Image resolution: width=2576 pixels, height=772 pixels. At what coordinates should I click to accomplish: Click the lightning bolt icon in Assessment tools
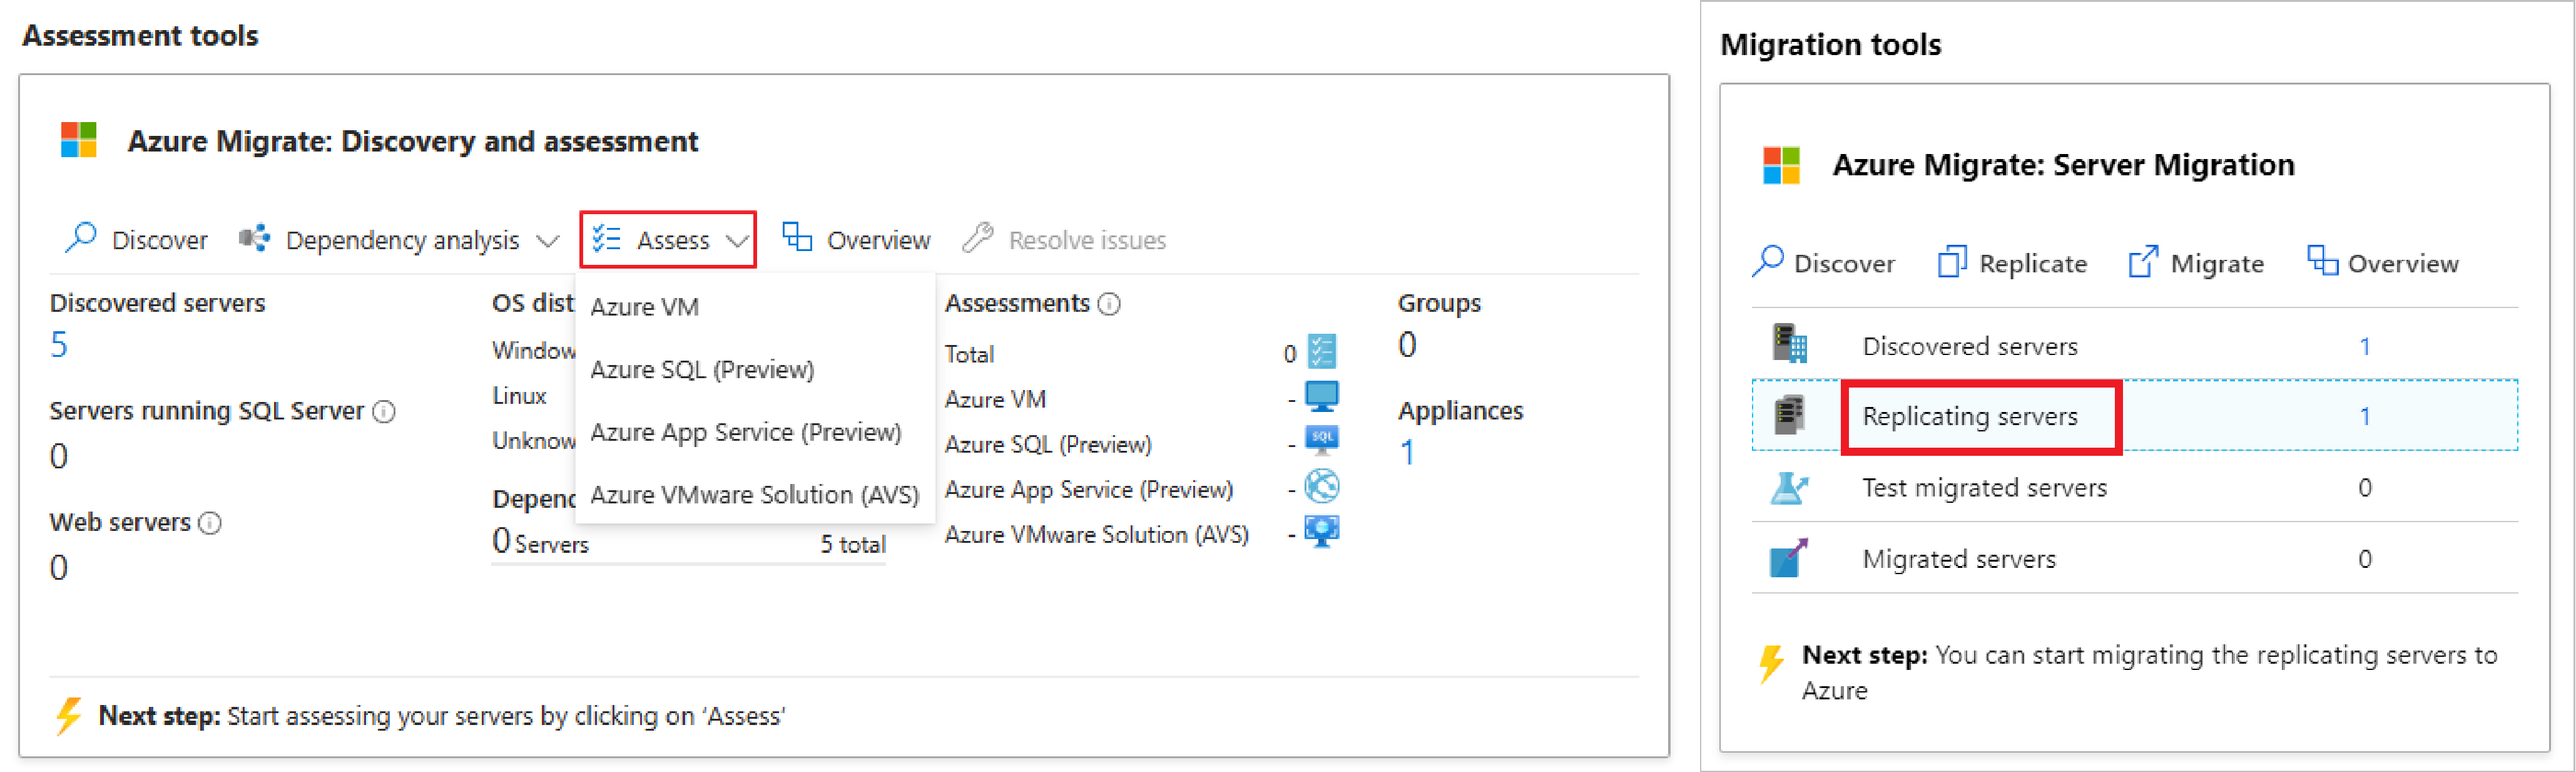(x=69, y=716)
